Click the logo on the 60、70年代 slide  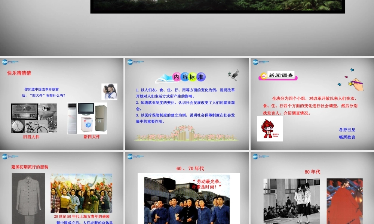[135, 156]
